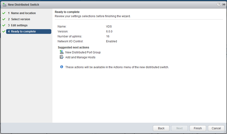
Task: Click the New Distributed Port Group icon
Action: pyautogui.click(x=61, y=52)
